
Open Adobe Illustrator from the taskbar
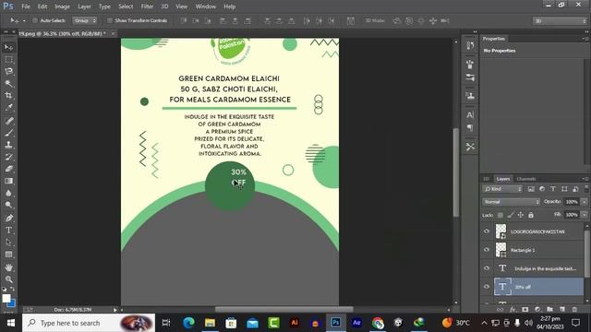295,323
